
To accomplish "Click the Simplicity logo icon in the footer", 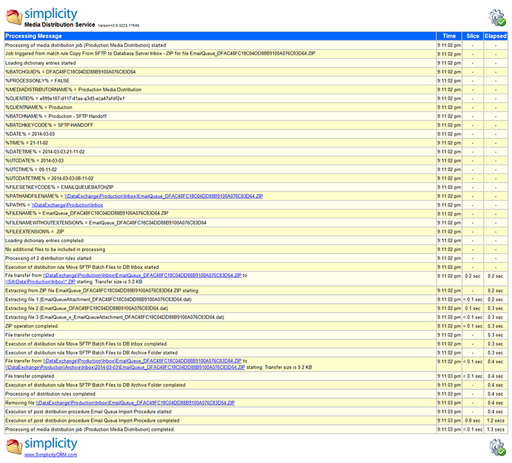I will point(14,447).
